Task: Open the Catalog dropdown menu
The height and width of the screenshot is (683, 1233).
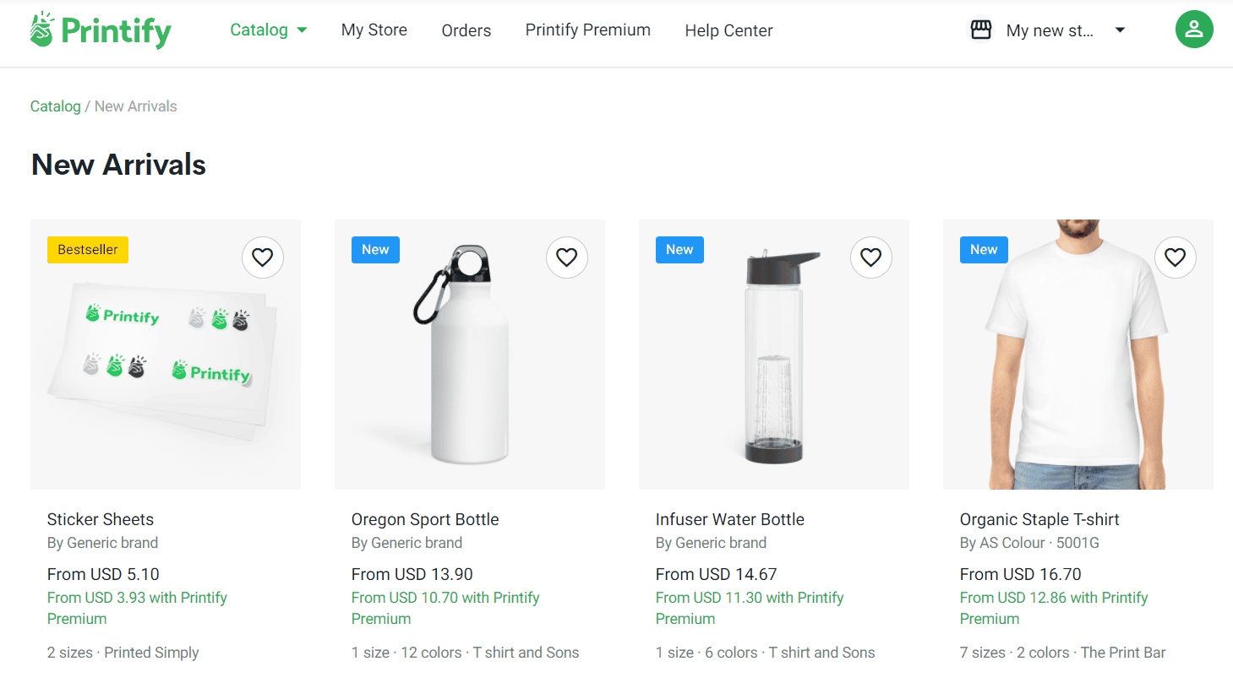Action: pyautogui.click(x=259, y=30)
